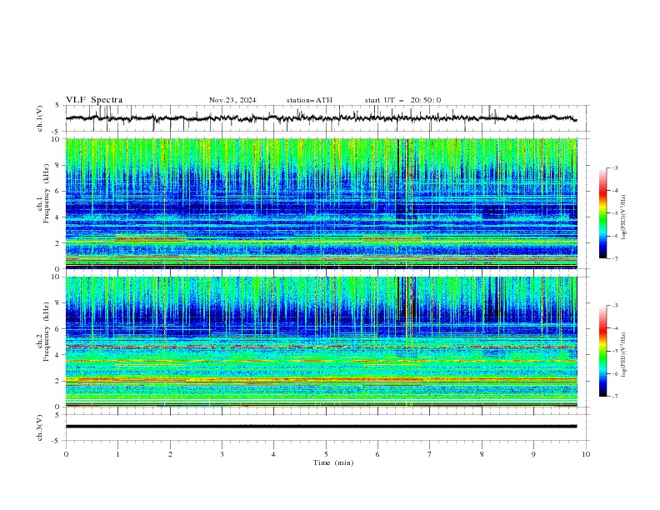This screenshot has height=510, width=660.
Task: Click the ch.2 color bar "-7" label
Action: click(x=614, y=396)
